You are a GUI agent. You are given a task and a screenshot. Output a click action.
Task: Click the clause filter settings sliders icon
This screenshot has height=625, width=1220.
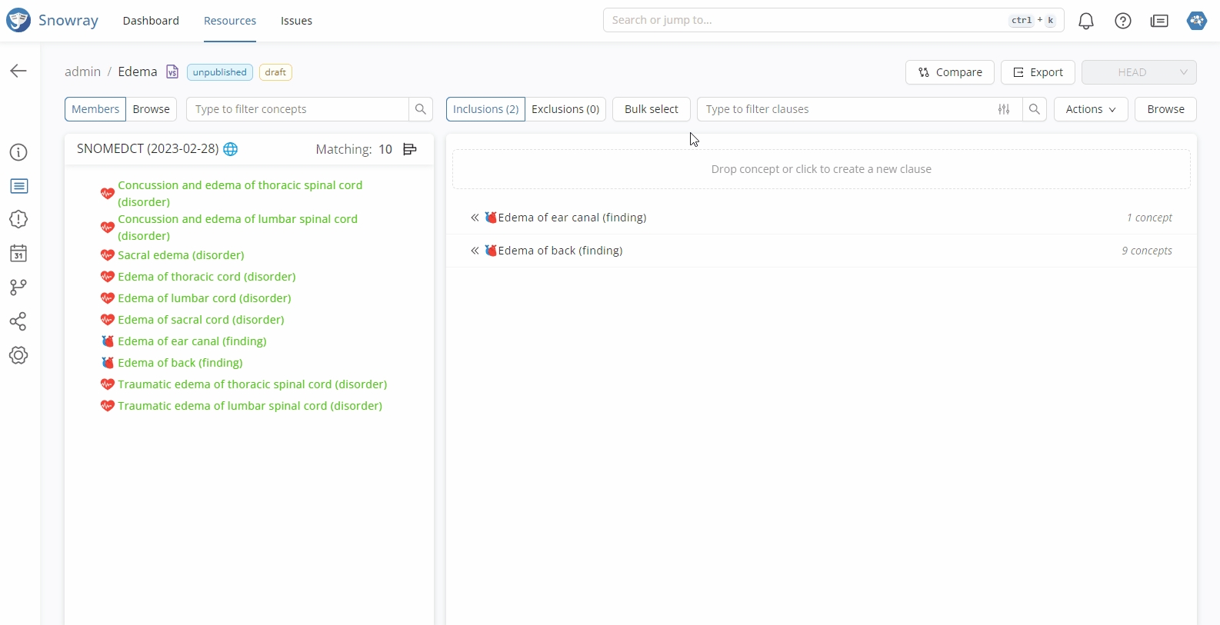point(1004,109)
